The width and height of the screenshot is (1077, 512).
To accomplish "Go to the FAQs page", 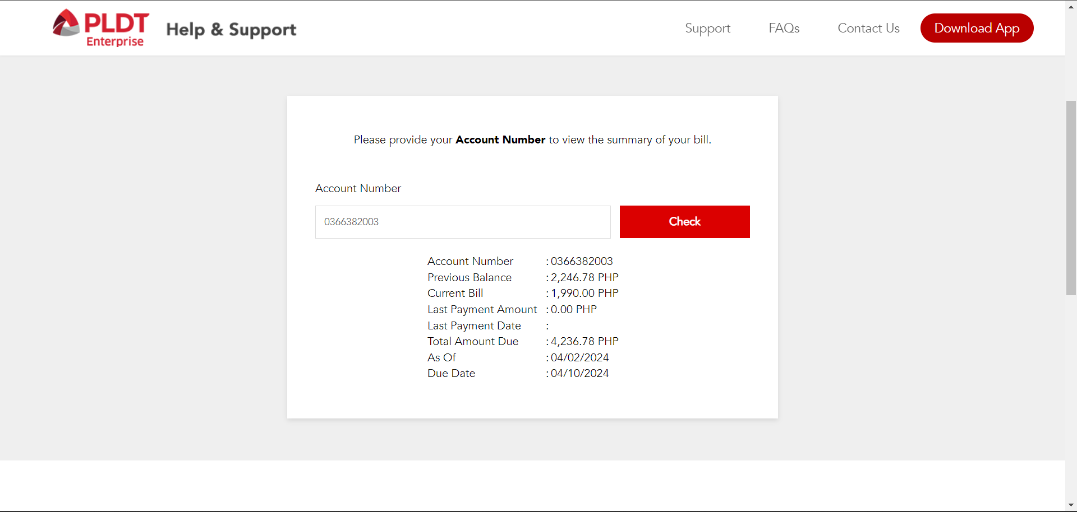I will tap(784, 28).
